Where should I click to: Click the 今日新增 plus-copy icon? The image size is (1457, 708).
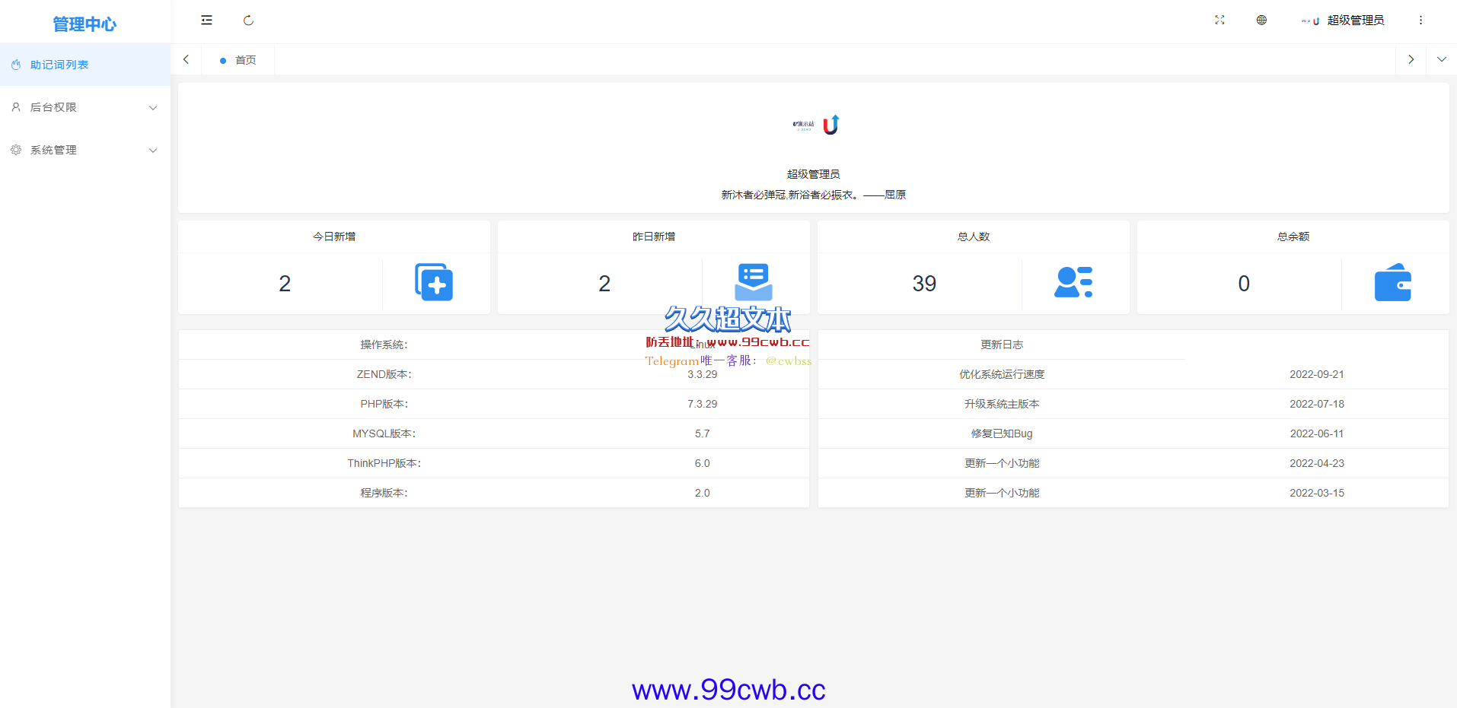pos(434,282)
